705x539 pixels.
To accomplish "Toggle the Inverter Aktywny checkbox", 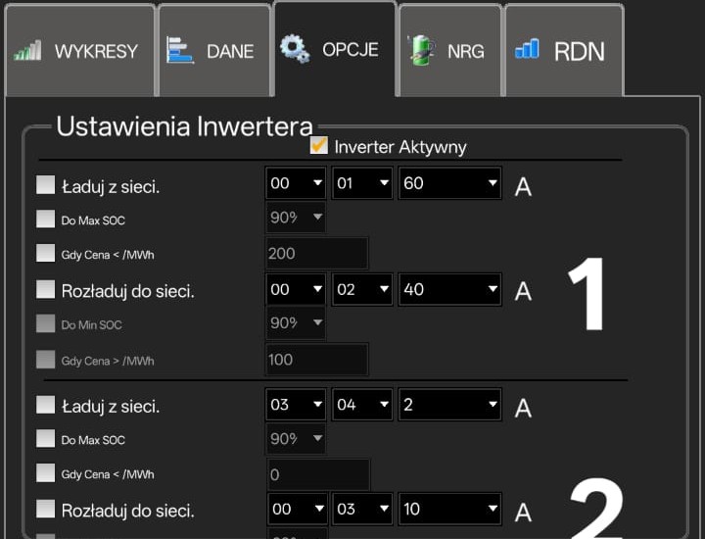I will pyautogui.click(x=319, y=146).
